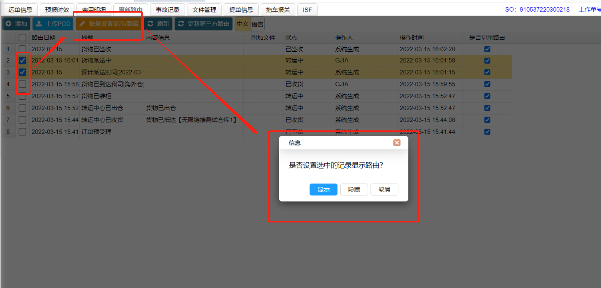
Task: Open the 中文 语言 language selector
Action: point(249,24)
